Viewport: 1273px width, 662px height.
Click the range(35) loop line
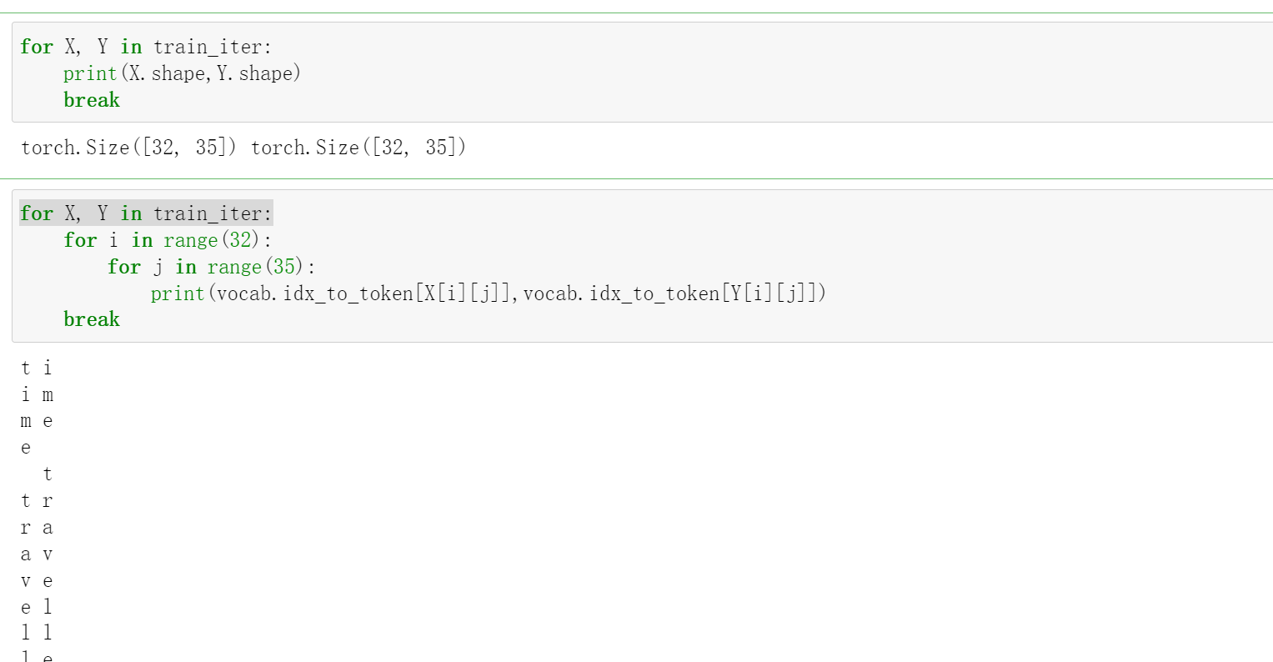[x=211, y=267]
